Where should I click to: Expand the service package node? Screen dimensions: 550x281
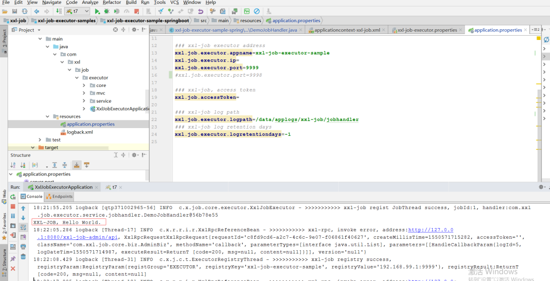click(x=84, y=101)
